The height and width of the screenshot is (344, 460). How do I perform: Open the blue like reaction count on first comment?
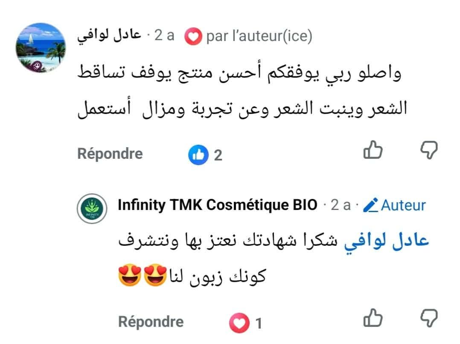(205, 155)
